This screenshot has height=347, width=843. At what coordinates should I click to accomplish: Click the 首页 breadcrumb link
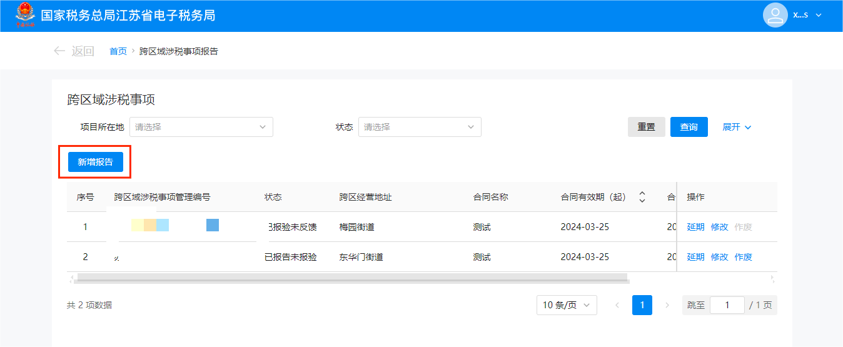click(x=118, y=51)
